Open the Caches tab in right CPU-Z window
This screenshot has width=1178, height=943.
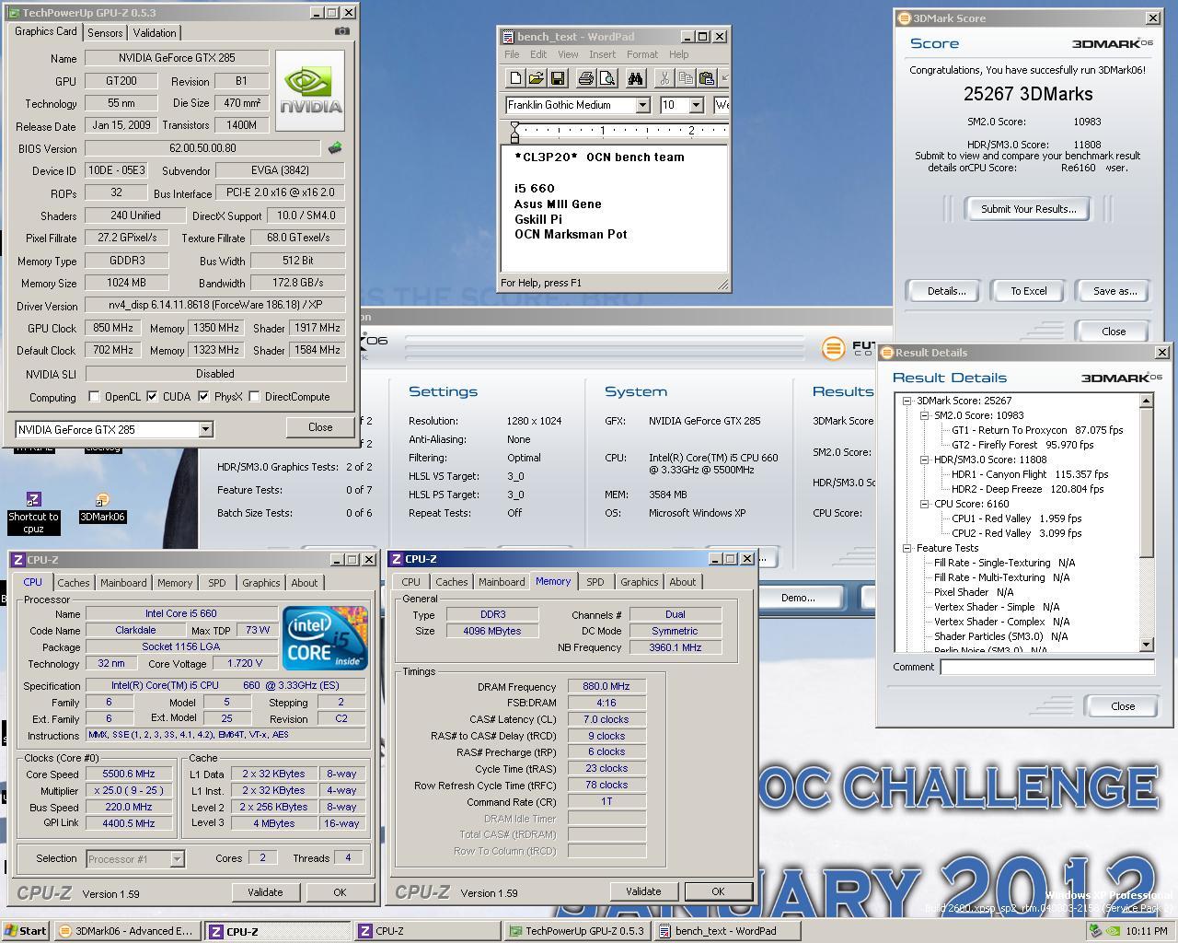click(x=452, y=582)
